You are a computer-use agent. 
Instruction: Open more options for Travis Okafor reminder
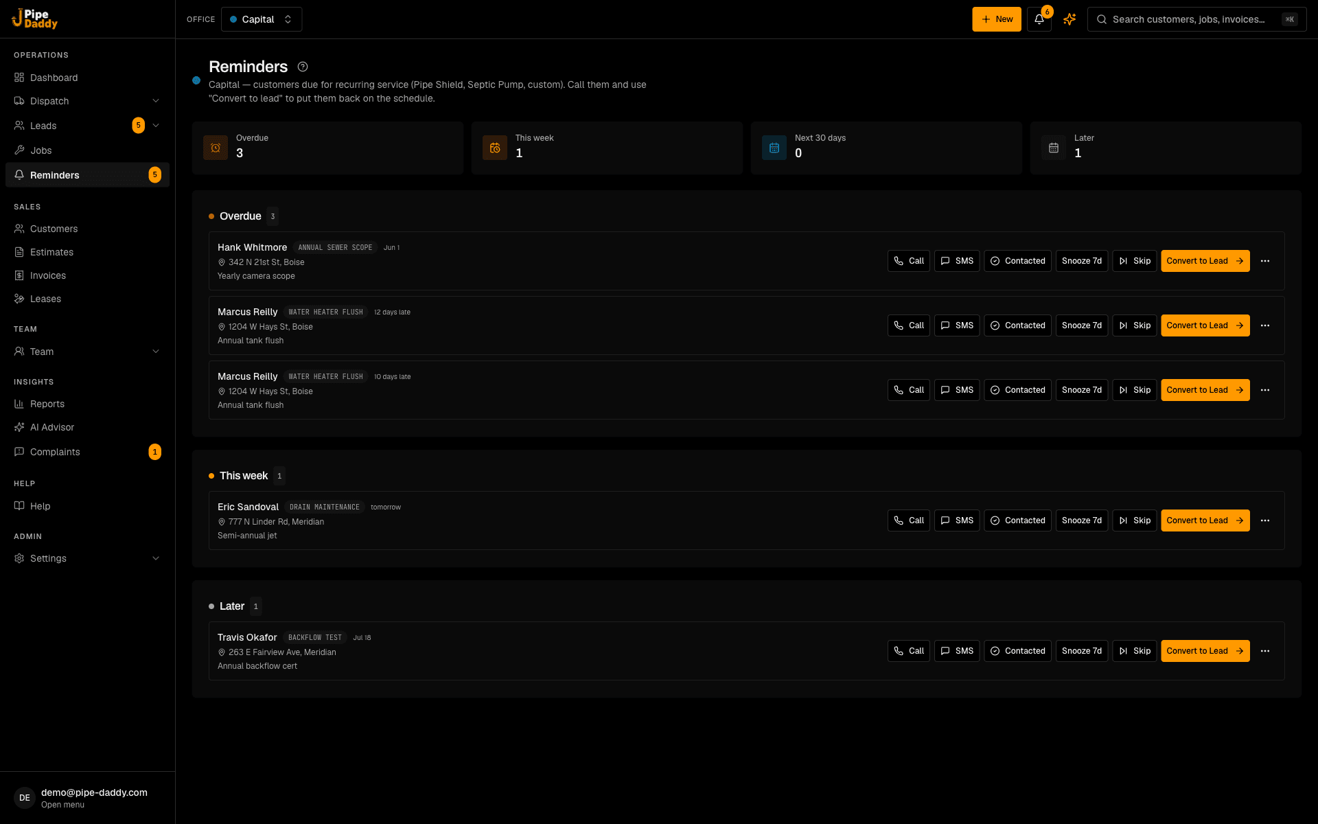[x=1265, y=651]
